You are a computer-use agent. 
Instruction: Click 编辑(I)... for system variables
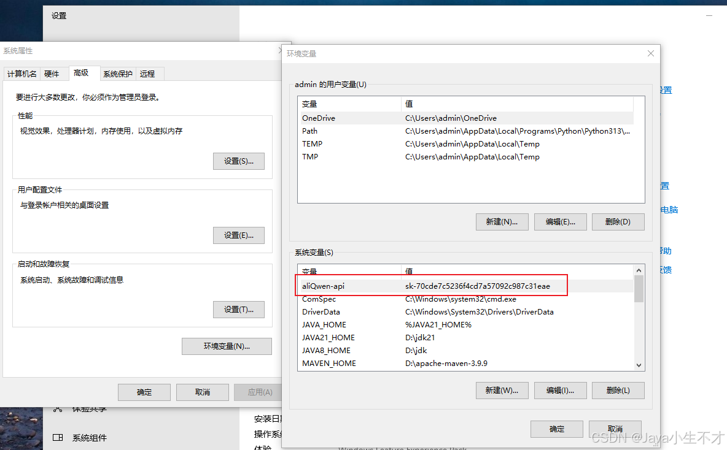[x=561, y=391]
